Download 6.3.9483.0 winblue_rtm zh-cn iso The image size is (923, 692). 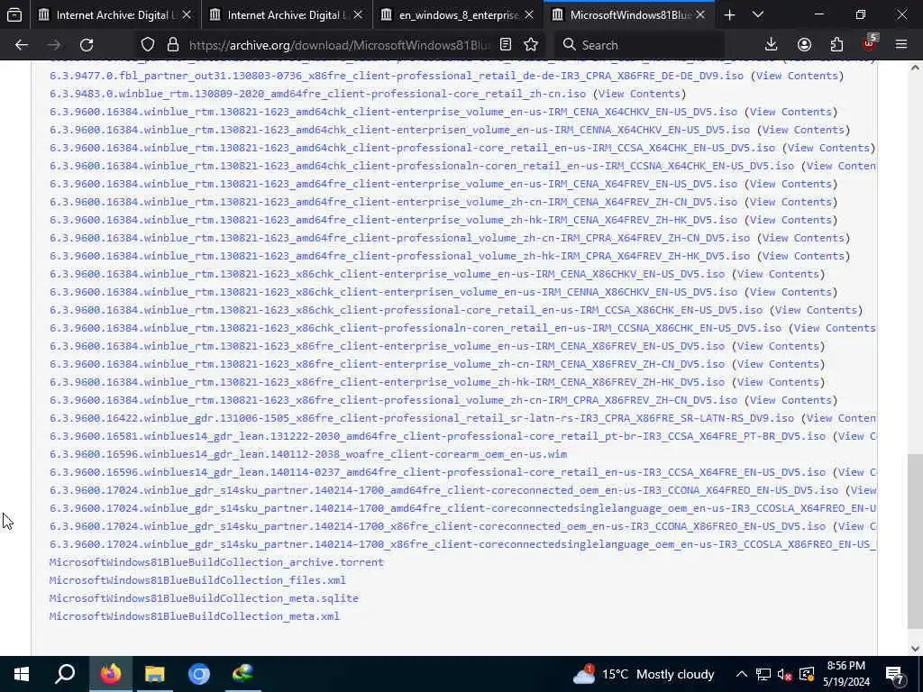tap(318, 94)
